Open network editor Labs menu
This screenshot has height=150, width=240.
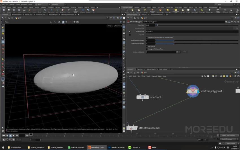click(x=160, y=76)
